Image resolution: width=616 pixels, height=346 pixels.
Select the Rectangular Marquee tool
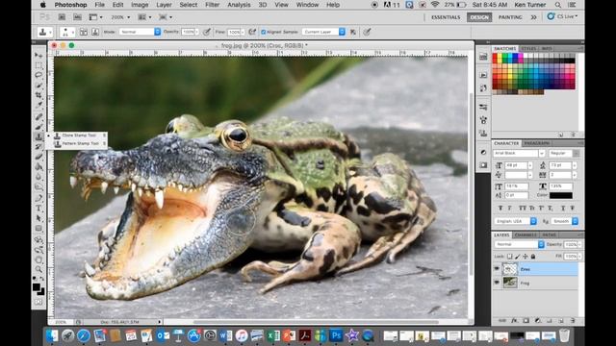(38, 65)
